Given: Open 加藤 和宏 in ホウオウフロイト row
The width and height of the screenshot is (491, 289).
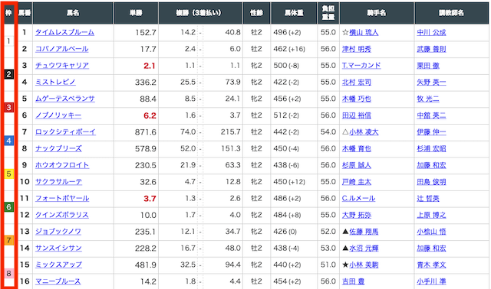Looking at the screenshot, I should tap(431, 165).
